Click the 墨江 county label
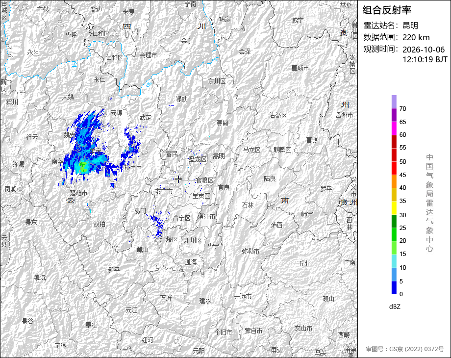Image resolution: width=451 pixels, height=358 pixels. (x=91, y=325)
